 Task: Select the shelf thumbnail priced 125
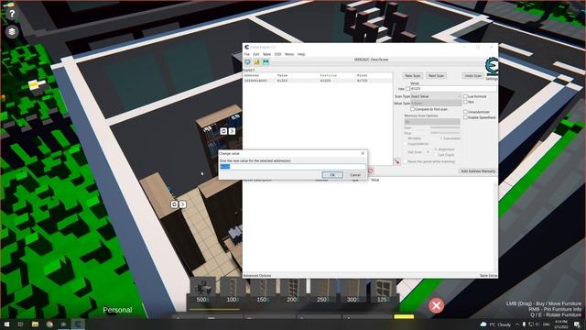click(x=383, y=291)
